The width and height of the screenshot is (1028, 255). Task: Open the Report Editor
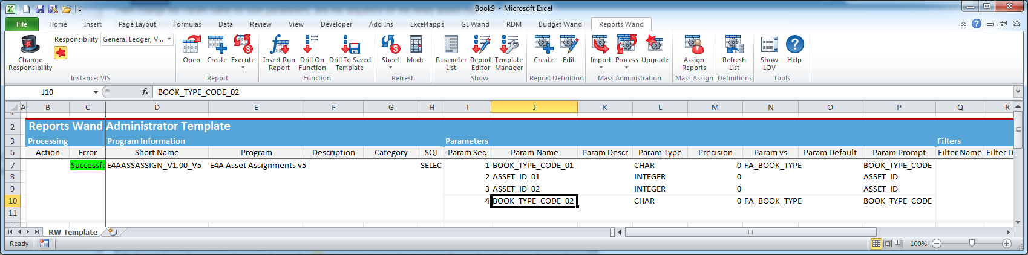(480, 45)
